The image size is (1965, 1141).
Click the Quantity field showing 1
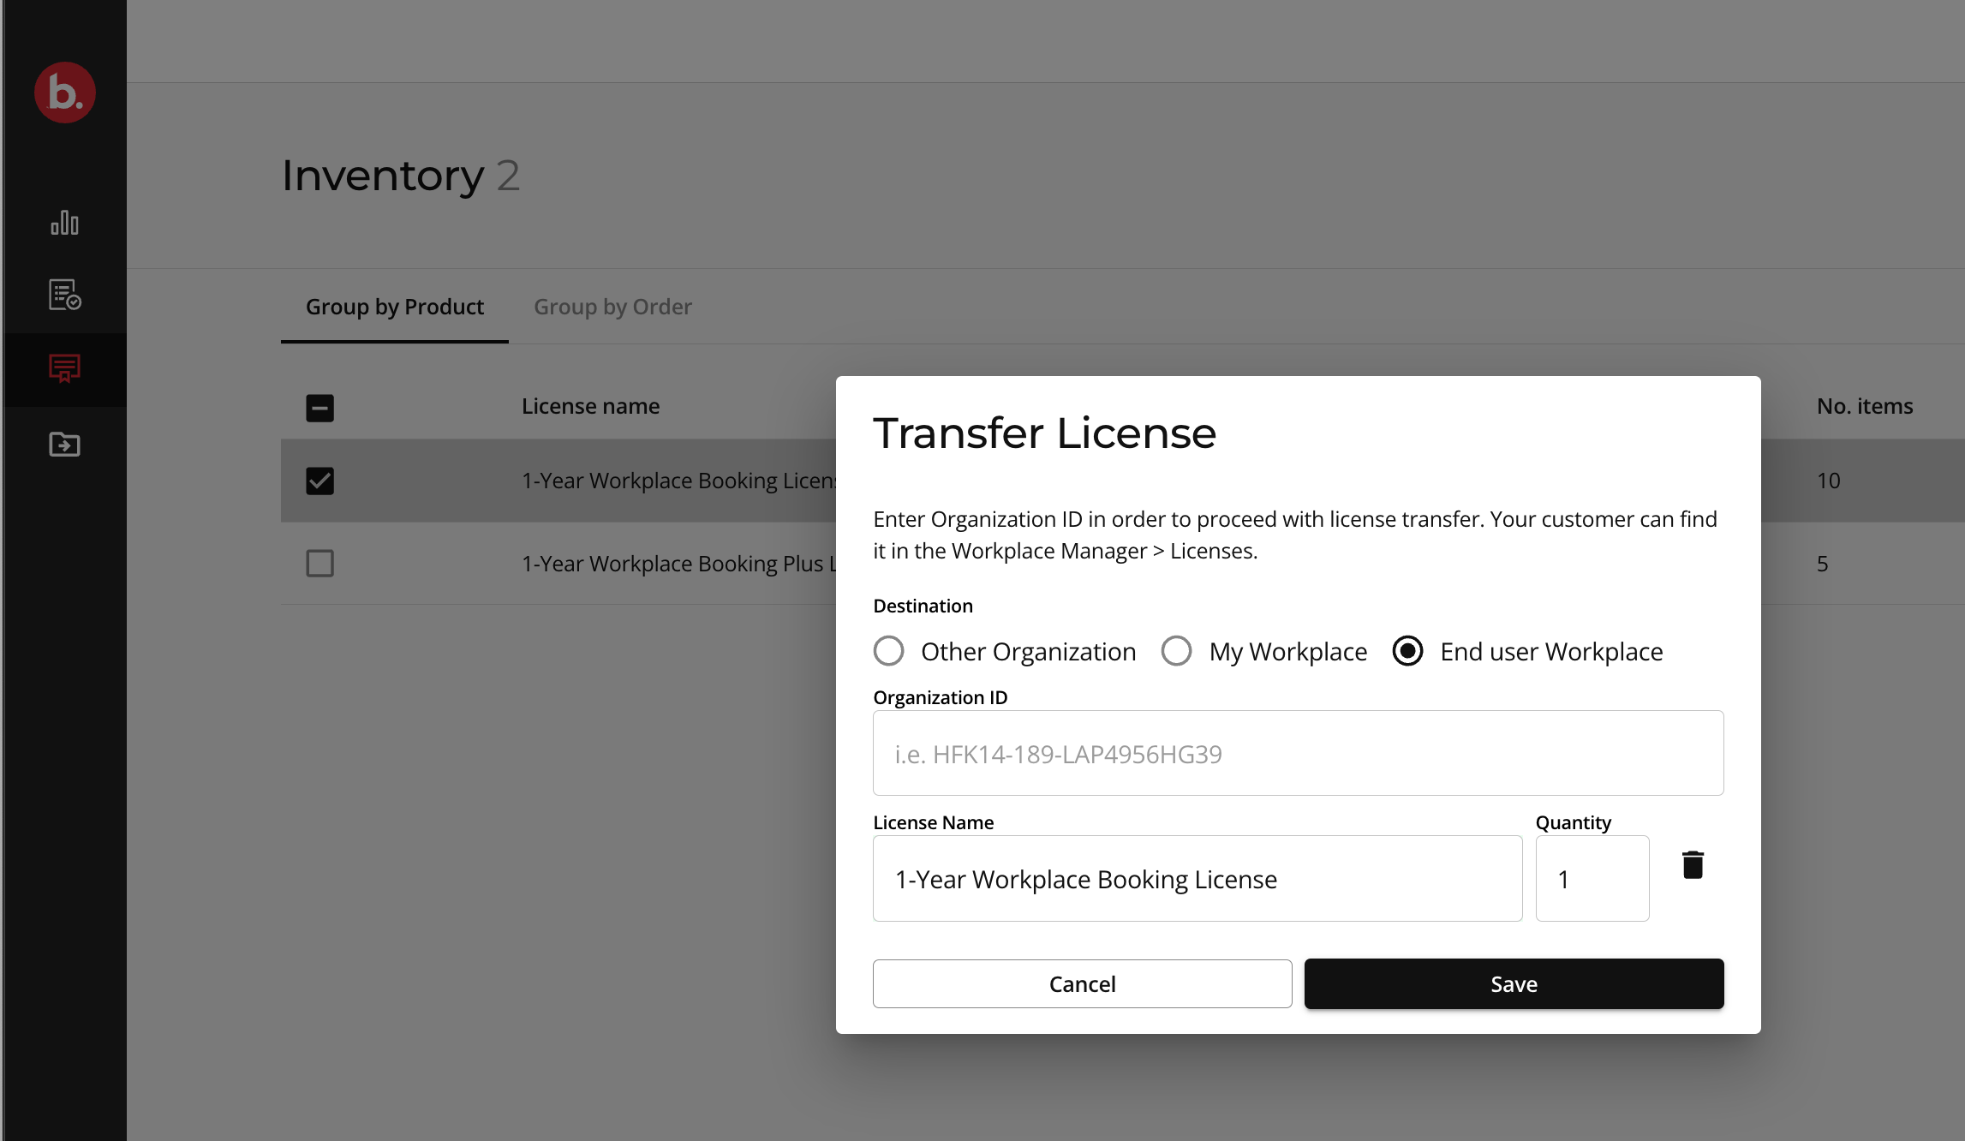1592,879
